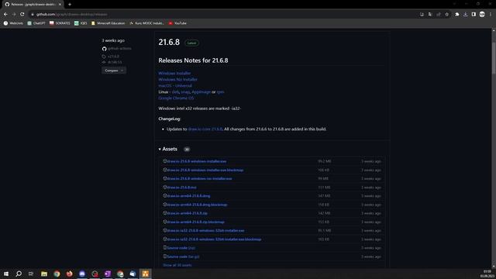Image resolution: width=496 pixels, height=279 pixels.
Task: Open the Google Chrome OS link
Action: pyautogui.click(x=176, y=98)
